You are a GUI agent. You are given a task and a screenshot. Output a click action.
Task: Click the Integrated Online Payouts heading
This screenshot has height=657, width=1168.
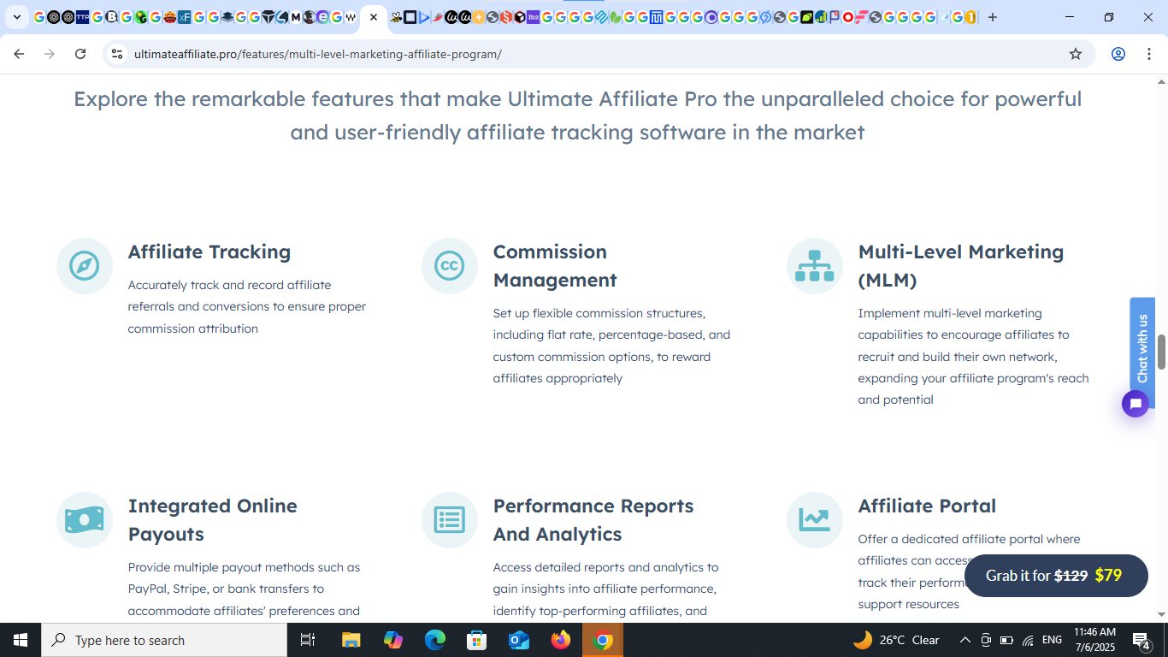[x=213, y=520]
